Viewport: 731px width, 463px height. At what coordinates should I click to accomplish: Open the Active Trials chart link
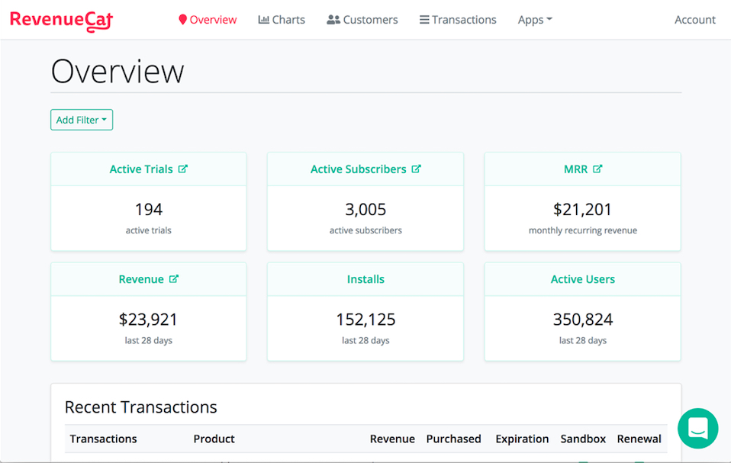coord(141,169)
